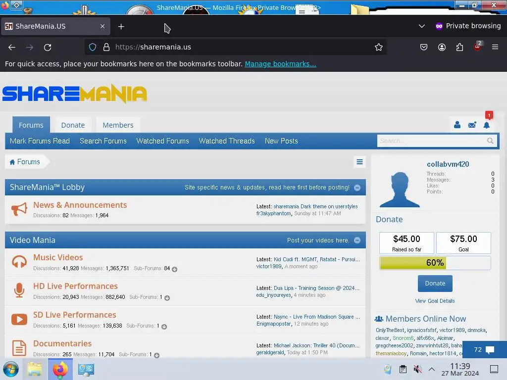Open the News & Announcements forum
This screenshot has height=380, width=507.
click(x=80, y=205)
